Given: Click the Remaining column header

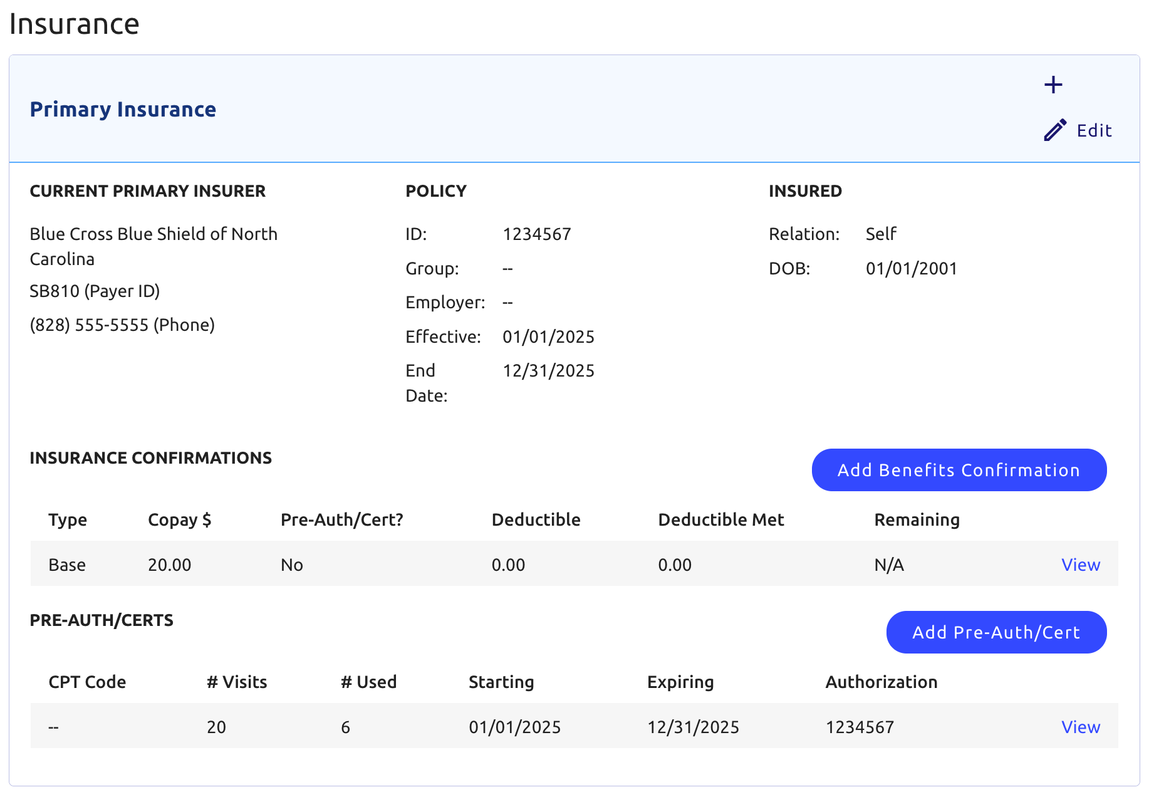Looking at the screenshot, I should [x=917, y=520].
